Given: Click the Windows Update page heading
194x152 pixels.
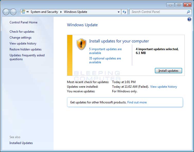Looking at the screenshot, I should [x=82, y=25].
